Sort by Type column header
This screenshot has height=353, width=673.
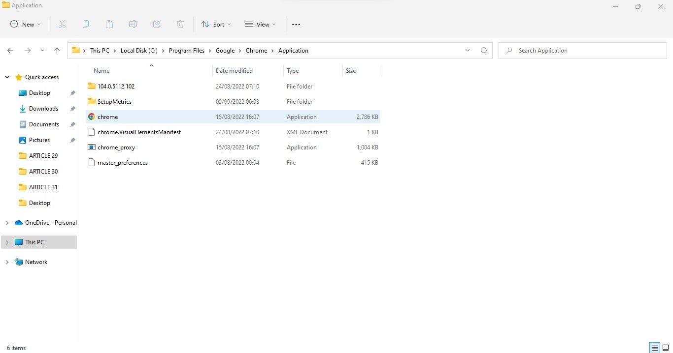pyautogui.click(x=293, y=71)
